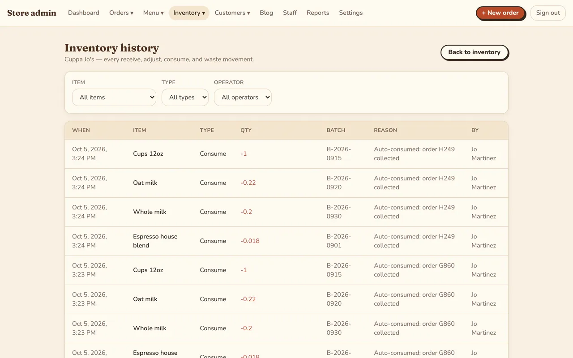Click the QTY column header
The width and height of the screenshot is (573, 358).
(x=246, y=130)
